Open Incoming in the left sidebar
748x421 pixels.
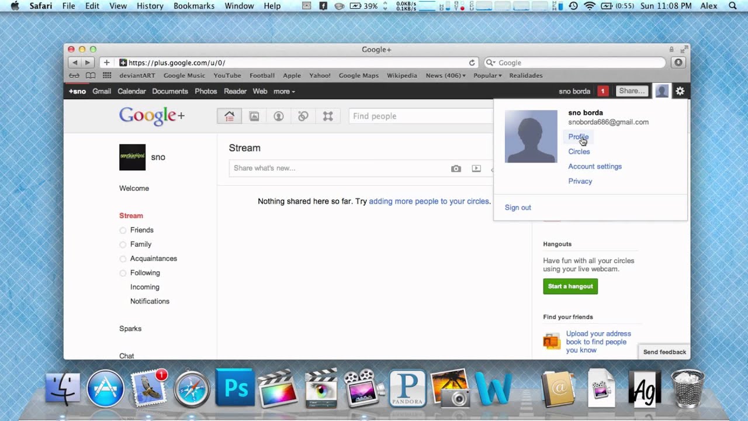pyautogui.click(x=145, y=287)
